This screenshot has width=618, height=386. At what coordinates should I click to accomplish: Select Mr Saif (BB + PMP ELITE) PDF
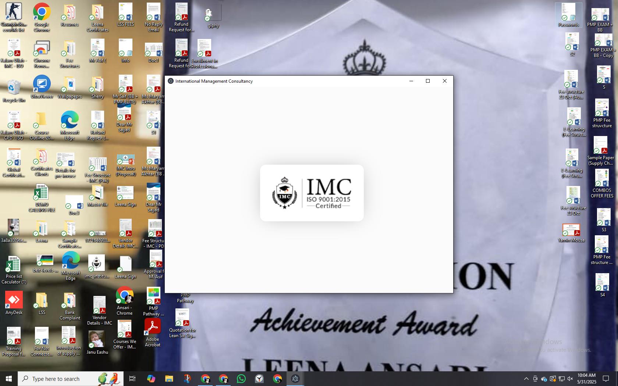(x=125, y=89)
